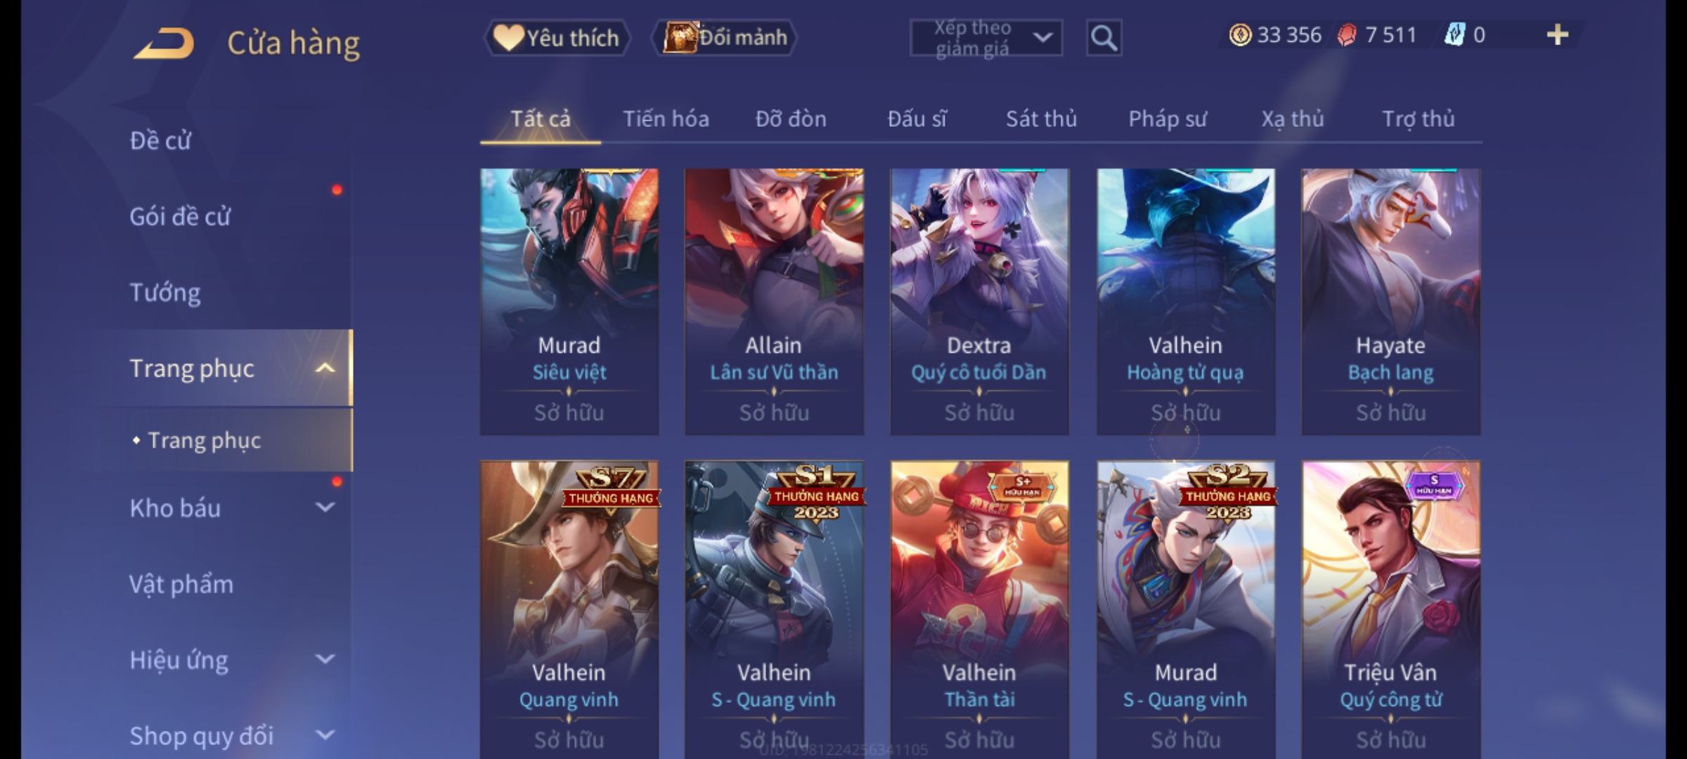Screen dimensions: 1687x759
Task: Select the Valhein Thần tài skin card
Action: click(979, 609)
